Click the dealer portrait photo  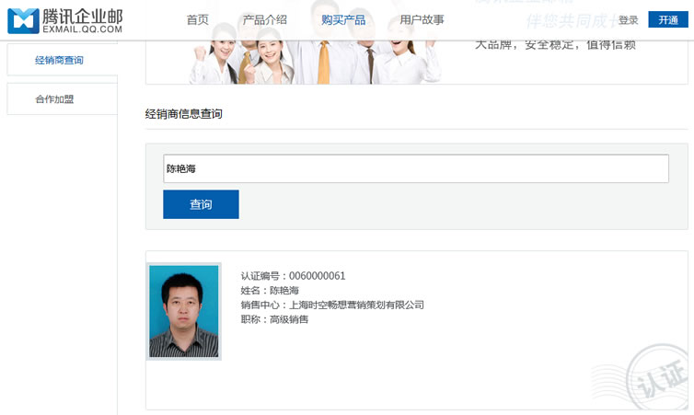click(x=184, y=311)
